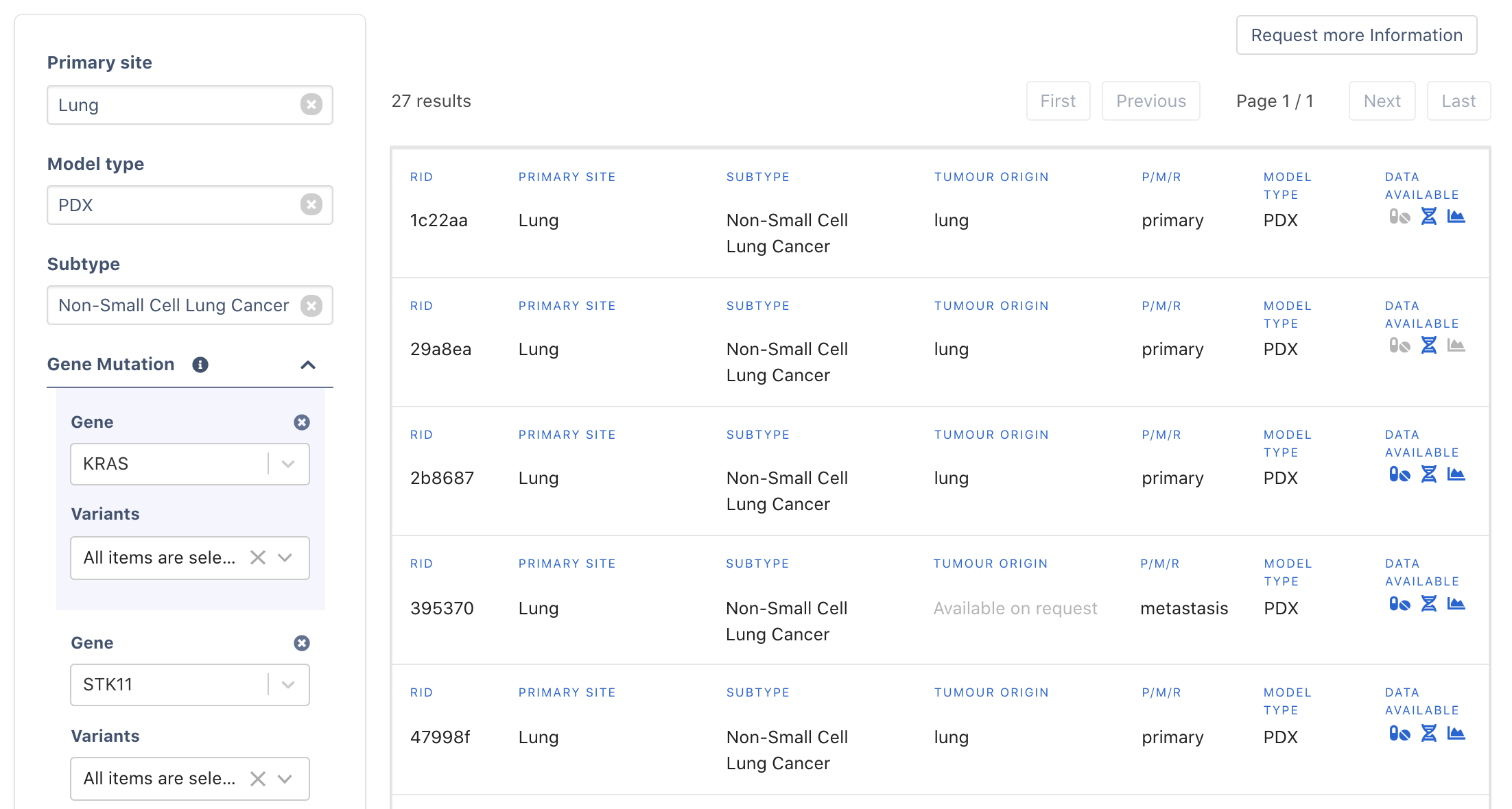Clear the PDX model type filter
This screenshot has width=1512, height=809.
[311, 204]
